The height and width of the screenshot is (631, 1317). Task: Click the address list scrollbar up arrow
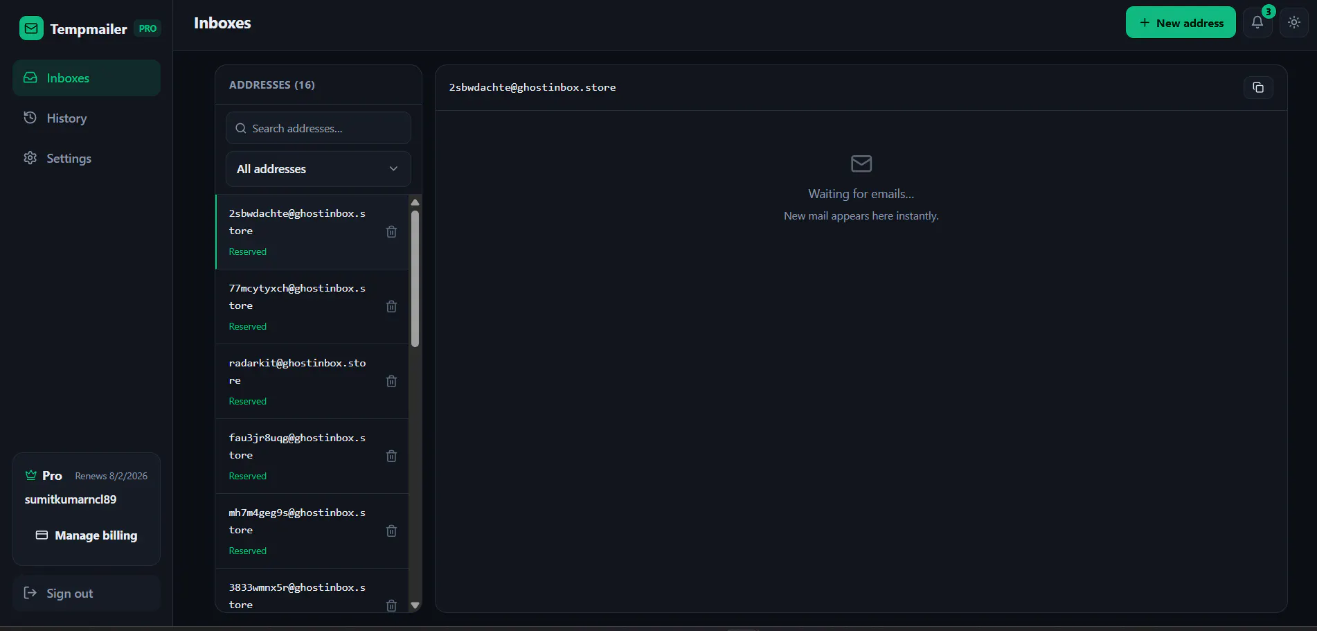tap(415, 202)
